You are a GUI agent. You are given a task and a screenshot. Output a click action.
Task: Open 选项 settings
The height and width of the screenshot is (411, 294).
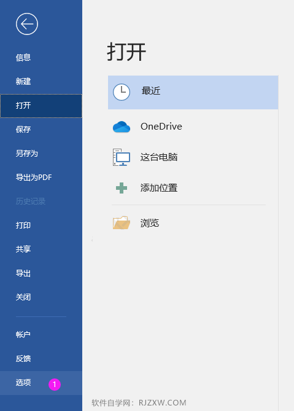pos(41,383)
